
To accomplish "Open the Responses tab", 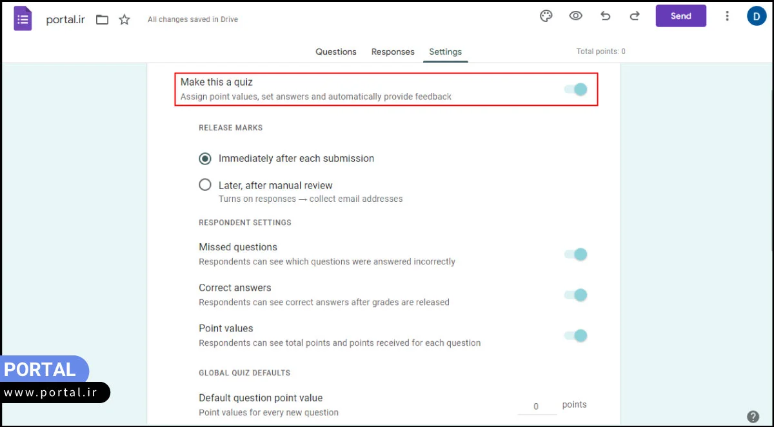I will tap(393, 52).
